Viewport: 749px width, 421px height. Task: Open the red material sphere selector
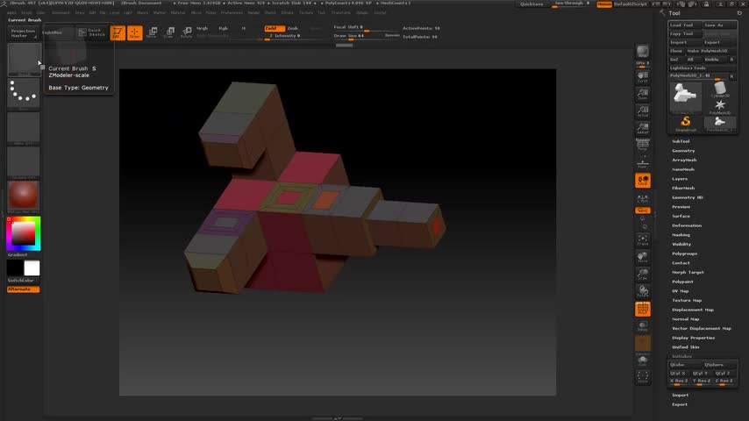(24, 196)
